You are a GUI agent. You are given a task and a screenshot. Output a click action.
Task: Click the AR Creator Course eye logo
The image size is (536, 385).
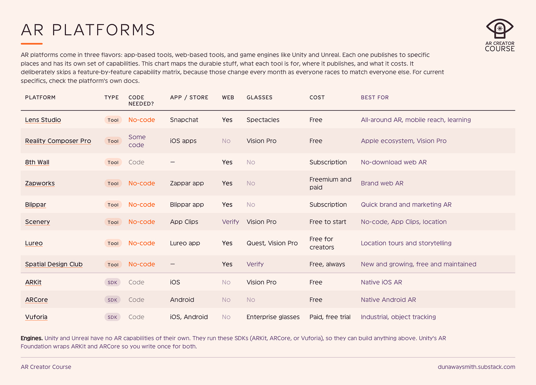click(500, 35)
